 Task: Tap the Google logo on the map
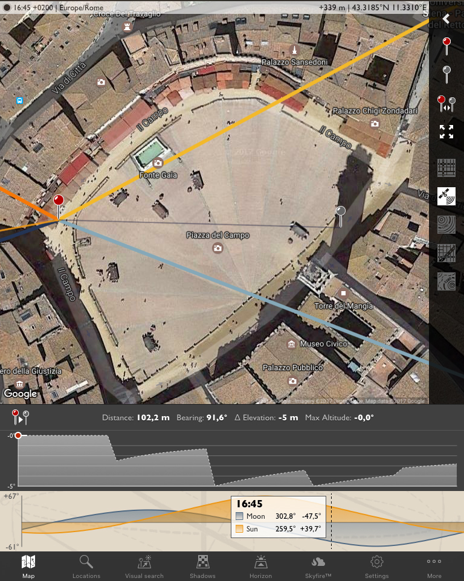(x=21, y=394)
